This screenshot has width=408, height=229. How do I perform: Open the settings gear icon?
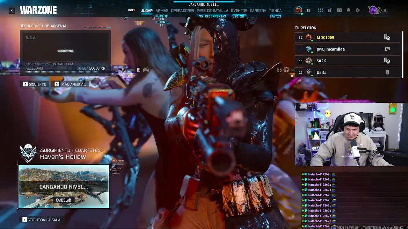358,10
